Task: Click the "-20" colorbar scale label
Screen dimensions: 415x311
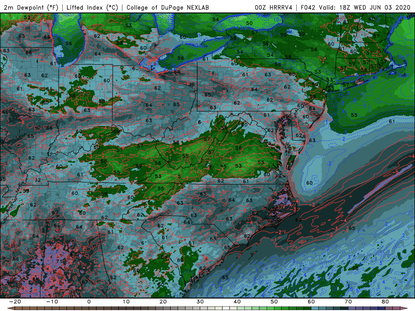Action: pos(15,302)
